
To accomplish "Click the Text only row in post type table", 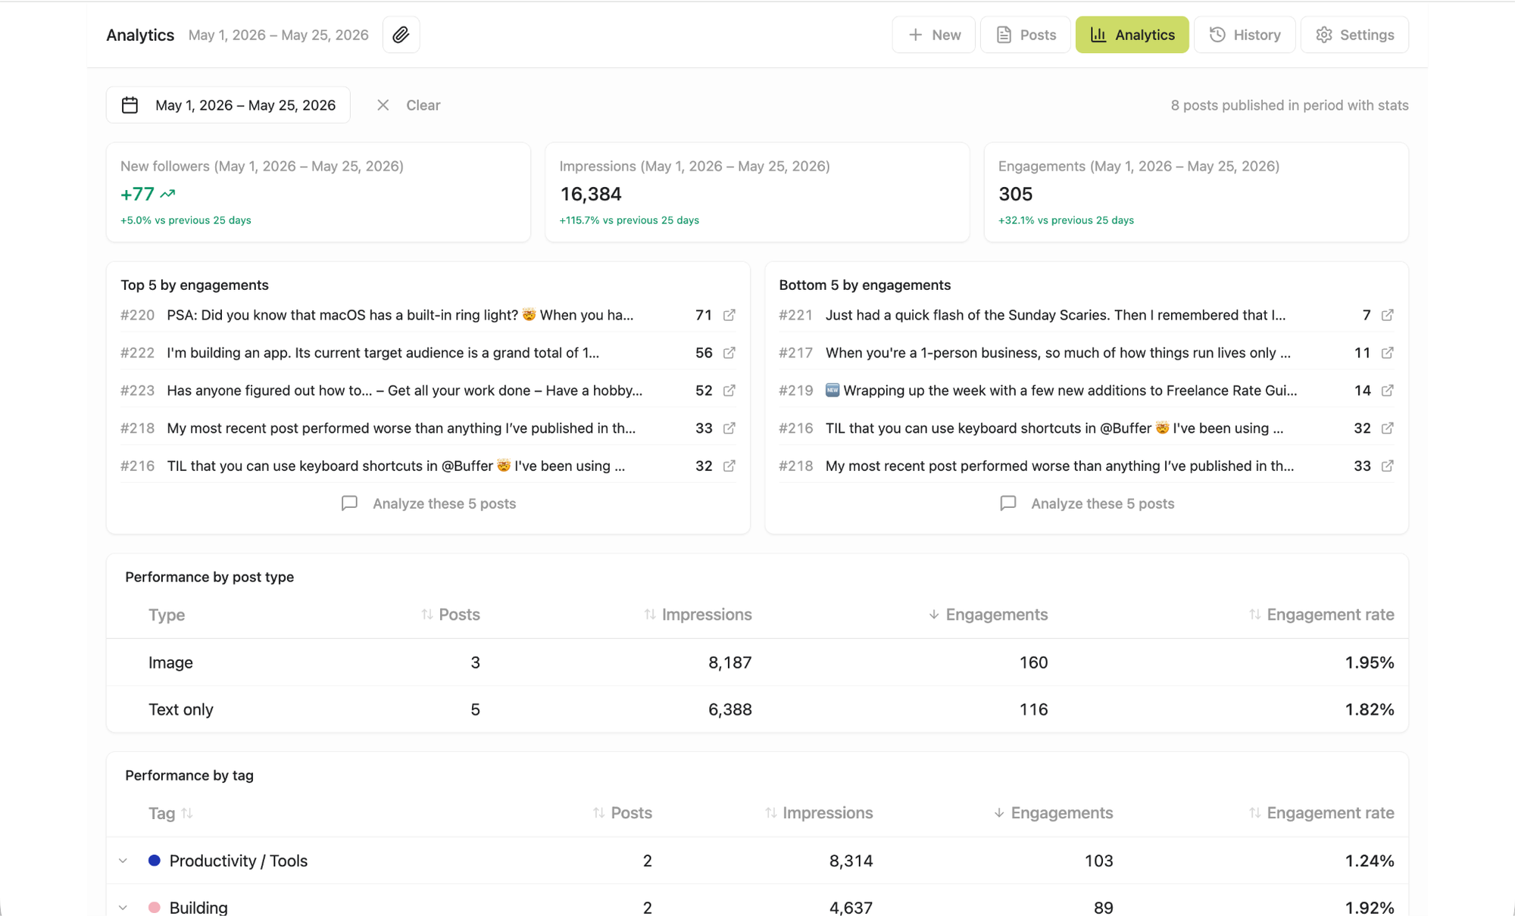I will click(x=757, y=709).
